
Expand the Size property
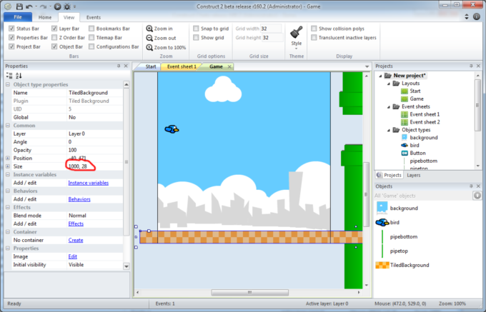tap(8, 166)
